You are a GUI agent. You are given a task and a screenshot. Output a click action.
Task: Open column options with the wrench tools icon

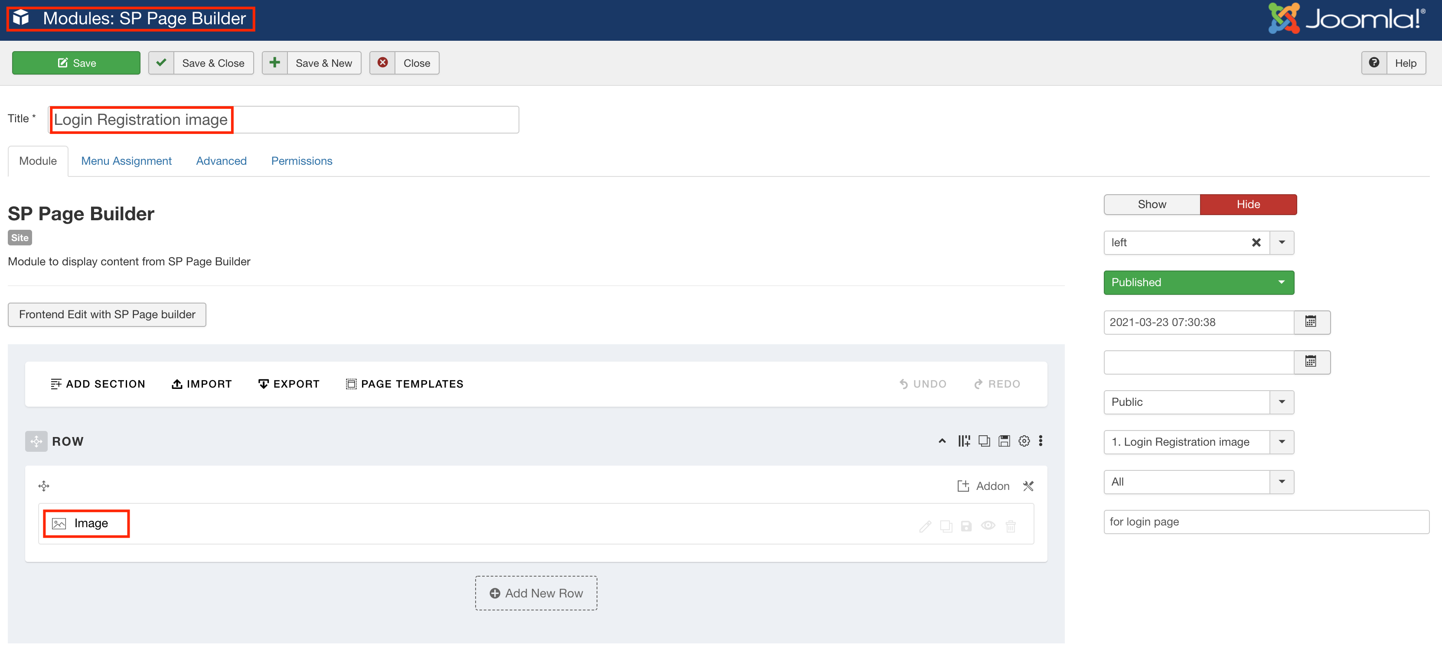(1028, 486)
